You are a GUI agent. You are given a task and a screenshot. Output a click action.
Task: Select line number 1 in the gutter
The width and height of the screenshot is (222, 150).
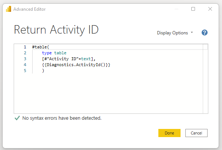pyautogui.click(x=25, y=47)
